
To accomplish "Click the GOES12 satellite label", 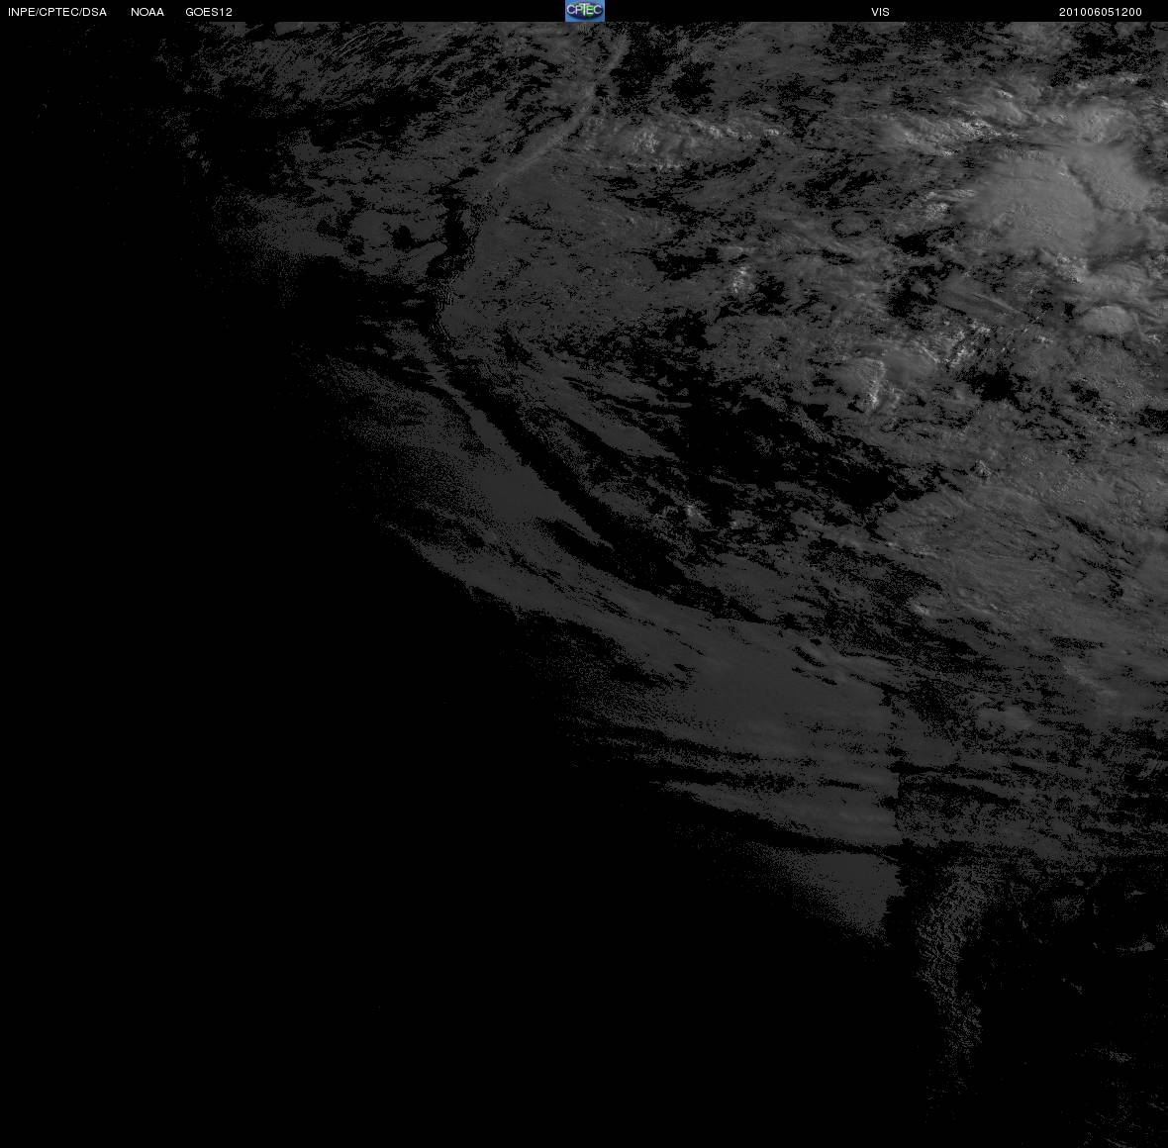I will (x=209, y=12).
